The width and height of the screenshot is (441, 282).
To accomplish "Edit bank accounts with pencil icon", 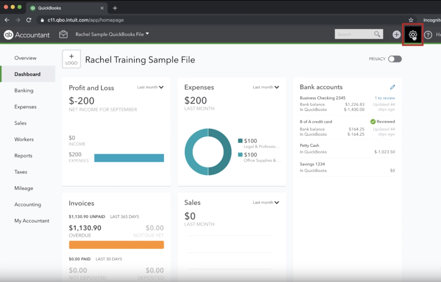I will tap(392, 87).
